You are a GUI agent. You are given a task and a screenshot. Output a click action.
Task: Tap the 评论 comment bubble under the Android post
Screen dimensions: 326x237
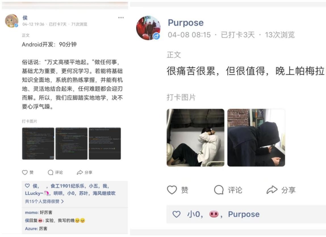[x=51, y=172]
